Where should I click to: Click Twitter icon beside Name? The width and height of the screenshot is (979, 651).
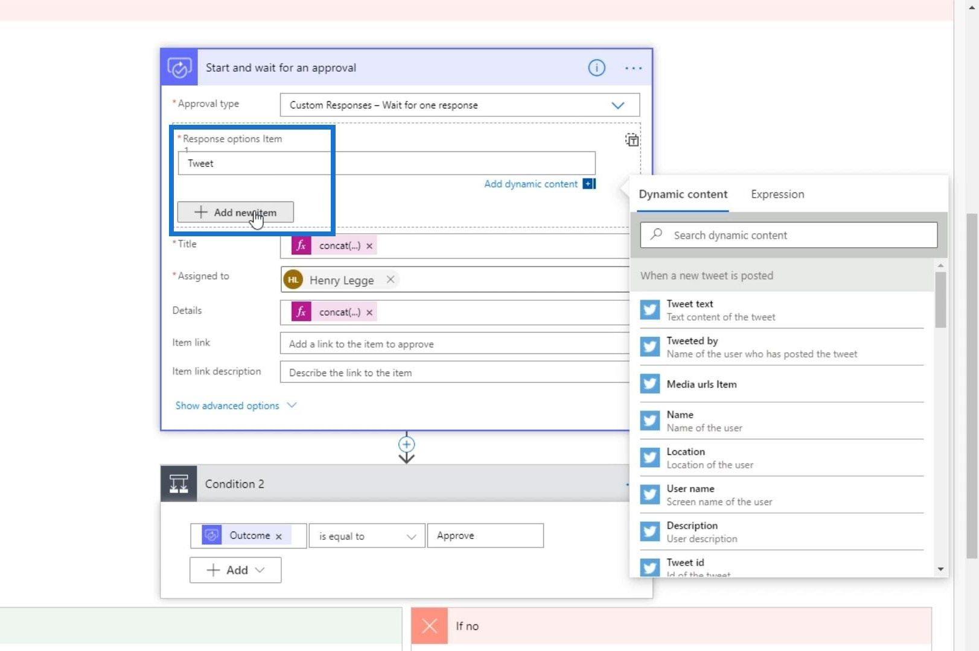point(650,421)
